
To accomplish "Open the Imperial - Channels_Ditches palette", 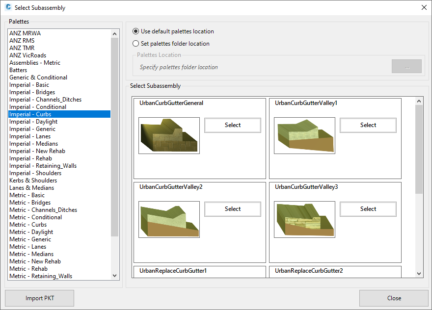I will pos(59,100).
